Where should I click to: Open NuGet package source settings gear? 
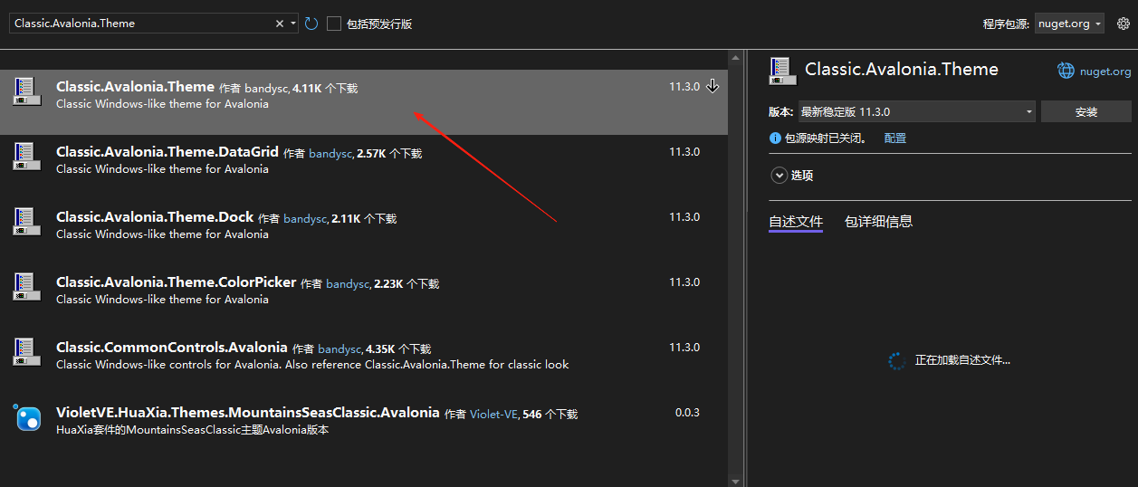[1124, 24]
